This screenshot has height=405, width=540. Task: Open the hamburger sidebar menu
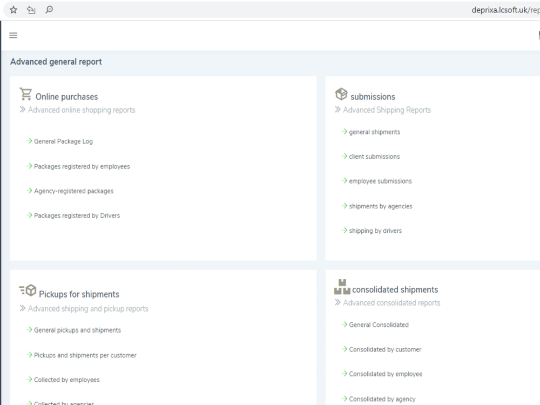[13, 35]
